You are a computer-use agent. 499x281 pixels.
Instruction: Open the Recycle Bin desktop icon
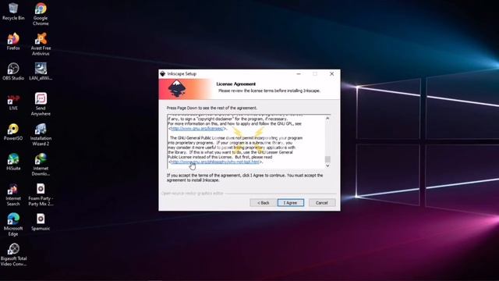[13, 12]
